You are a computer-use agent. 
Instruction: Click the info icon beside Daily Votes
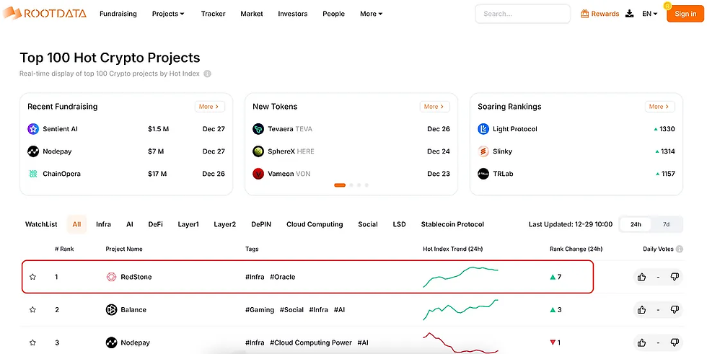pos(680,249)
